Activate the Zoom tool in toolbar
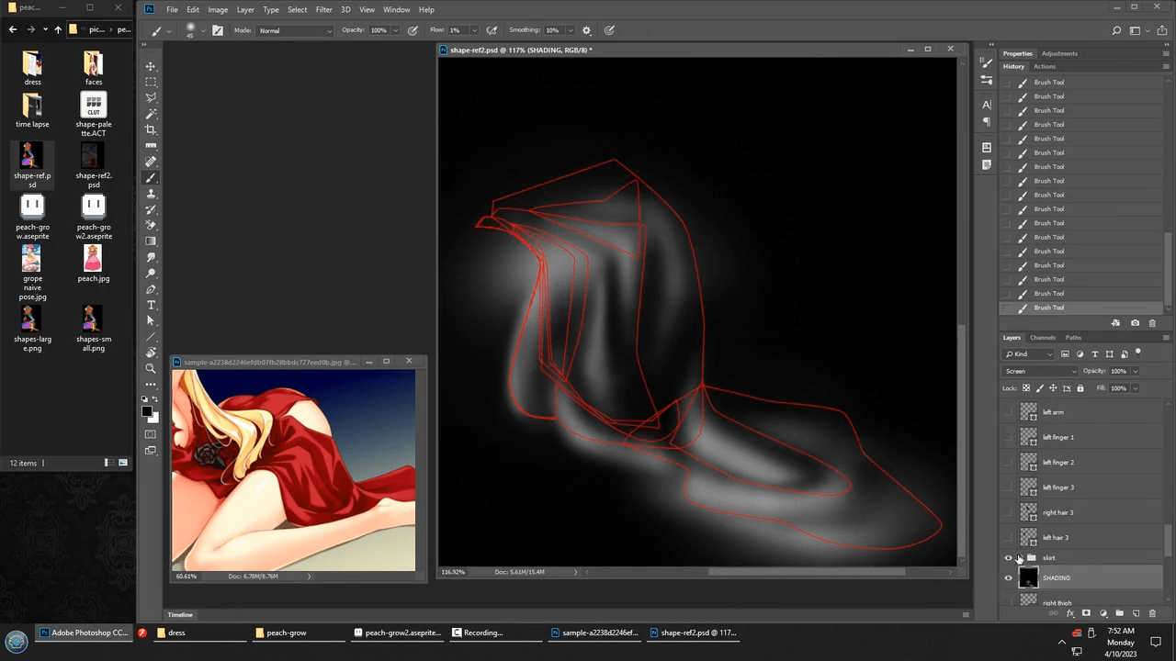Viewport: 1176px width, 661px height. tap(151, 368)
